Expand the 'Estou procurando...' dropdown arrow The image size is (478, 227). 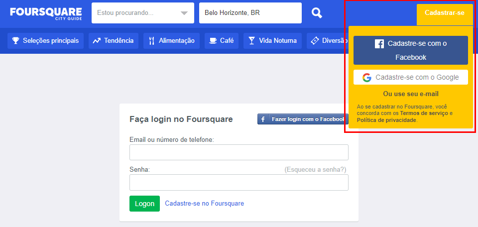pos(184,13)
